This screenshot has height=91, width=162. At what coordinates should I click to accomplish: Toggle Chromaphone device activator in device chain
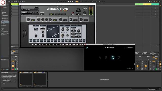20,72
